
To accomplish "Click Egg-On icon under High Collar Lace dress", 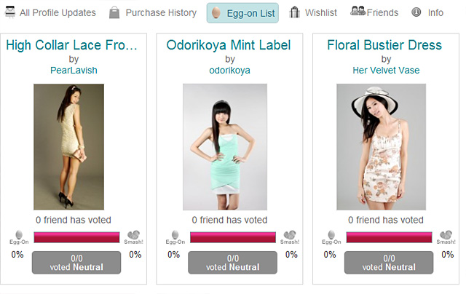I will coord(16,235).
